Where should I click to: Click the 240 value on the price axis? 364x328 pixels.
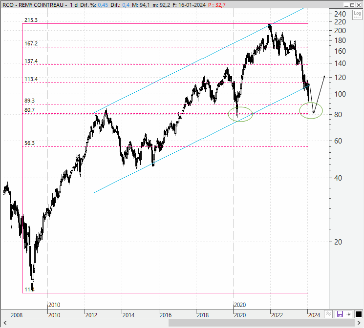tap(340, 14)
